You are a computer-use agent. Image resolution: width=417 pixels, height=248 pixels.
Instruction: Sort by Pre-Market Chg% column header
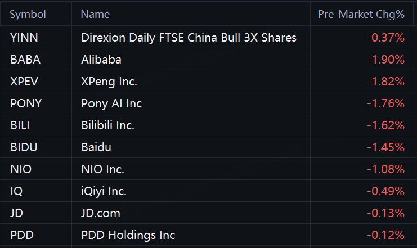pos(361,15)
